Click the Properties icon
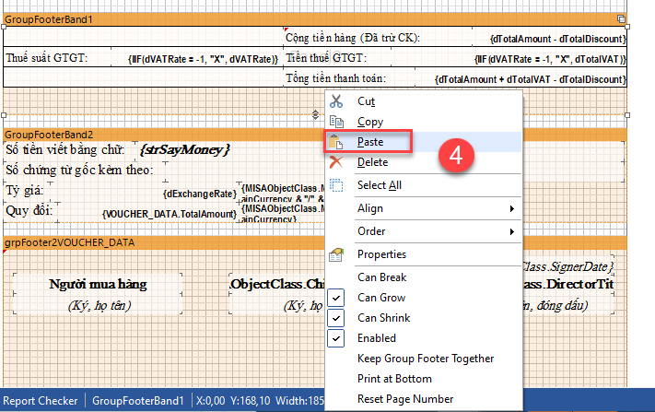655x412 pixels. pyautogui.click(x=336, y=254)
